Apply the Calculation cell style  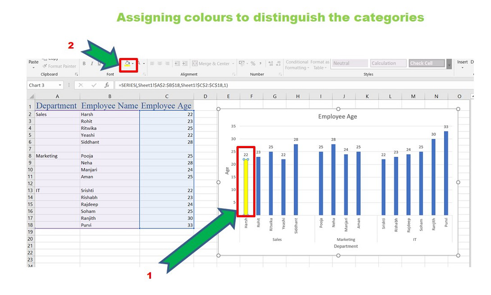tap(388, 63)
